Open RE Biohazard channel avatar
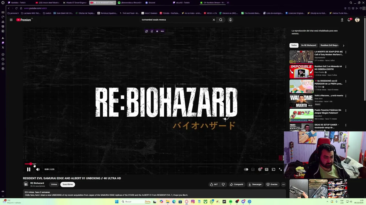Image resolution: width=366 pixels, height=205 pixels. [26, 184]
